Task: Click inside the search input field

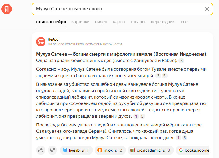Action: (x=116, y=9)
